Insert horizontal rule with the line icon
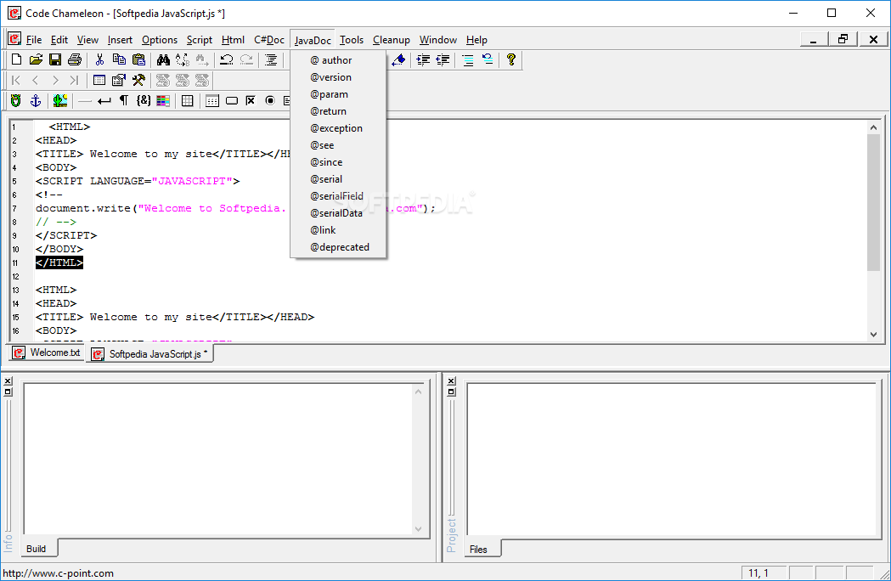Screen dimensions: 891x581 coord(85,101)
